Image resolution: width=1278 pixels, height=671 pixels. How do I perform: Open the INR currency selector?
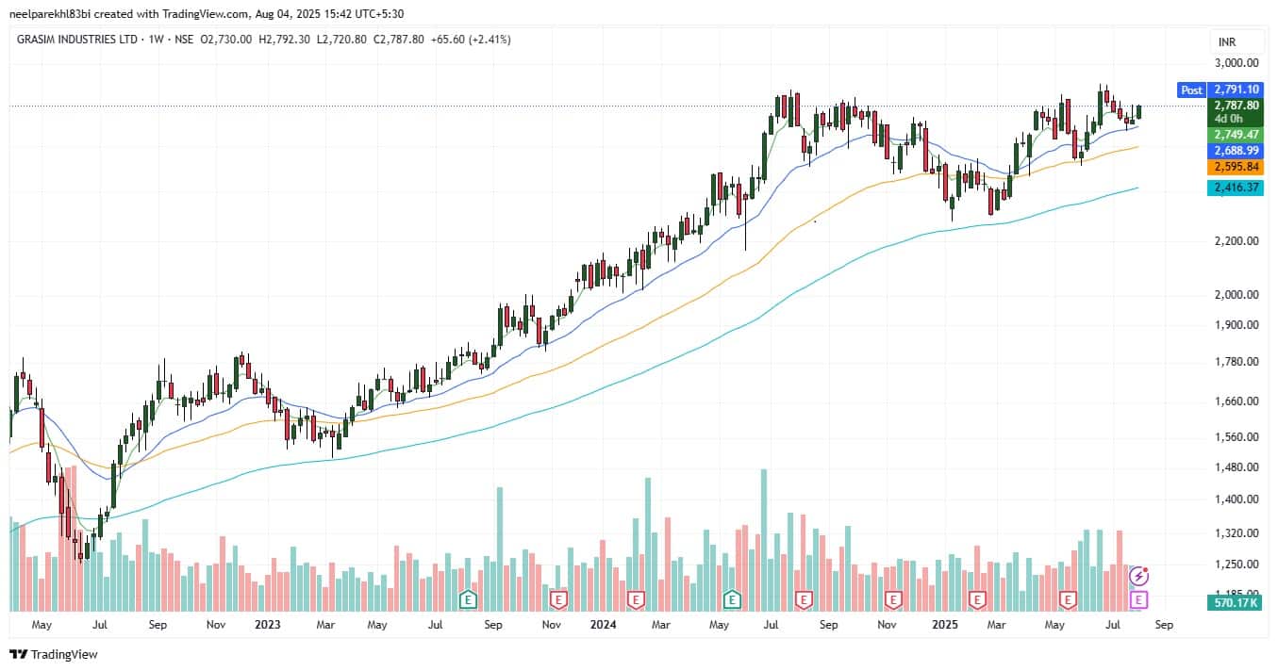(1227, 42)
